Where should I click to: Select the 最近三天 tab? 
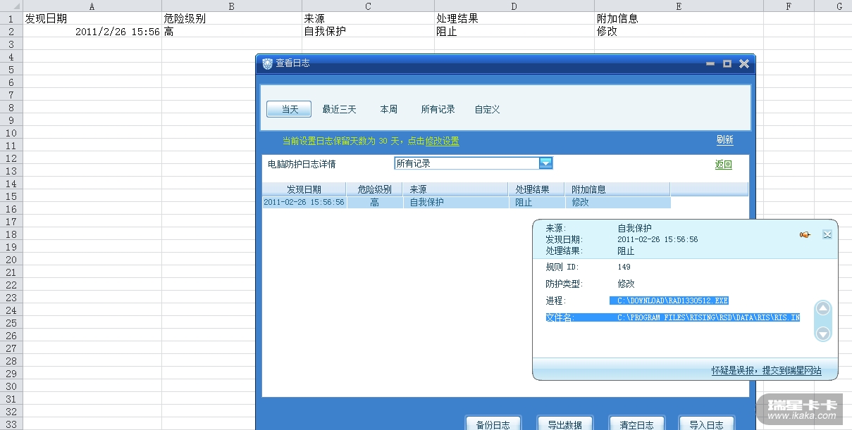click(339, 110)
